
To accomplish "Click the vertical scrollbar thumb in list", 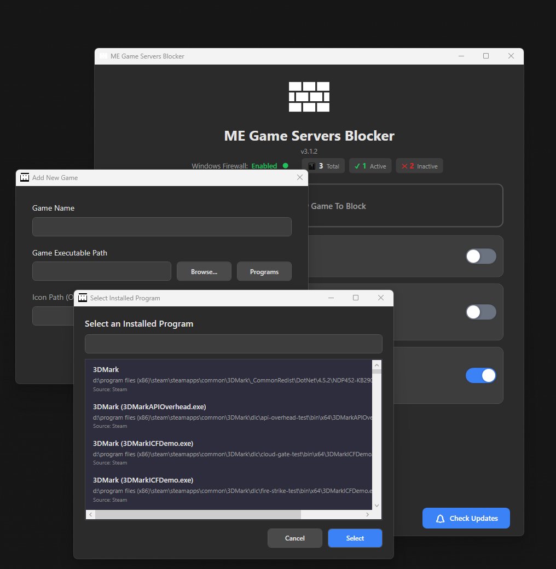I will coord(377,371).
